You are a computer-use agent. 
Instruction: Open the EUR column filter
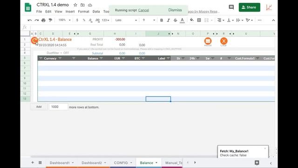pyautogui.click(x=123, y=58)
